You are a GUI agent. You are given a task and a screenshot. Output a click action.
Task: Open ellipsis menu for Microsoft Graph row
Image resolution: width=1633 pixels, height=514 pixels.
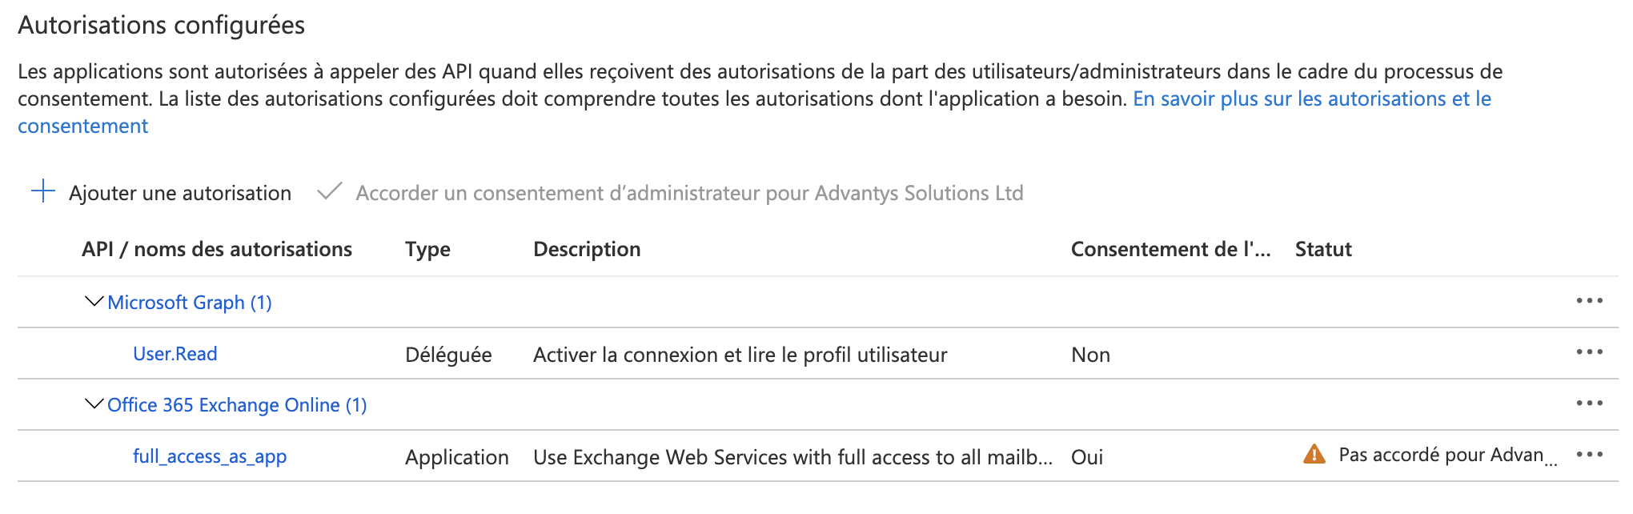1589,301
